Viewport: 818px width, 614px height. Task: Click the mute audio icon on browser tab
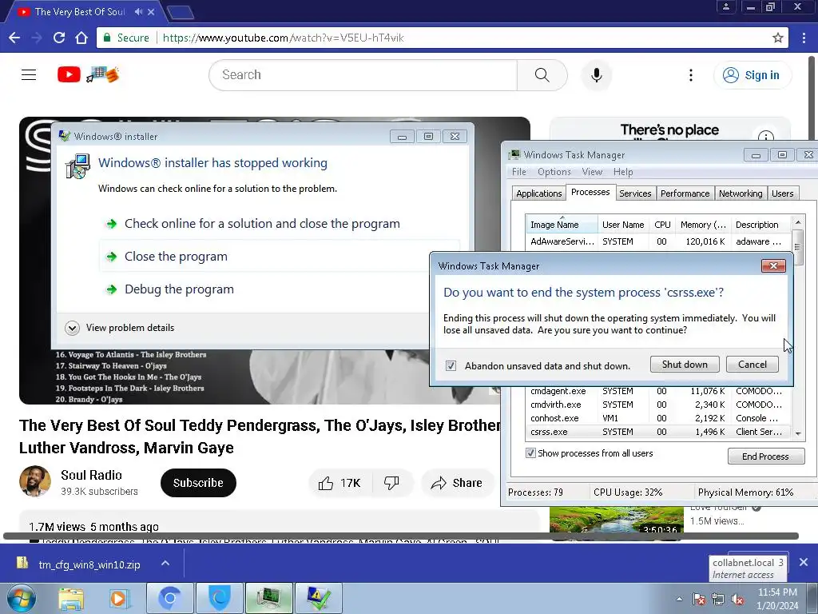tap(138, 11)
